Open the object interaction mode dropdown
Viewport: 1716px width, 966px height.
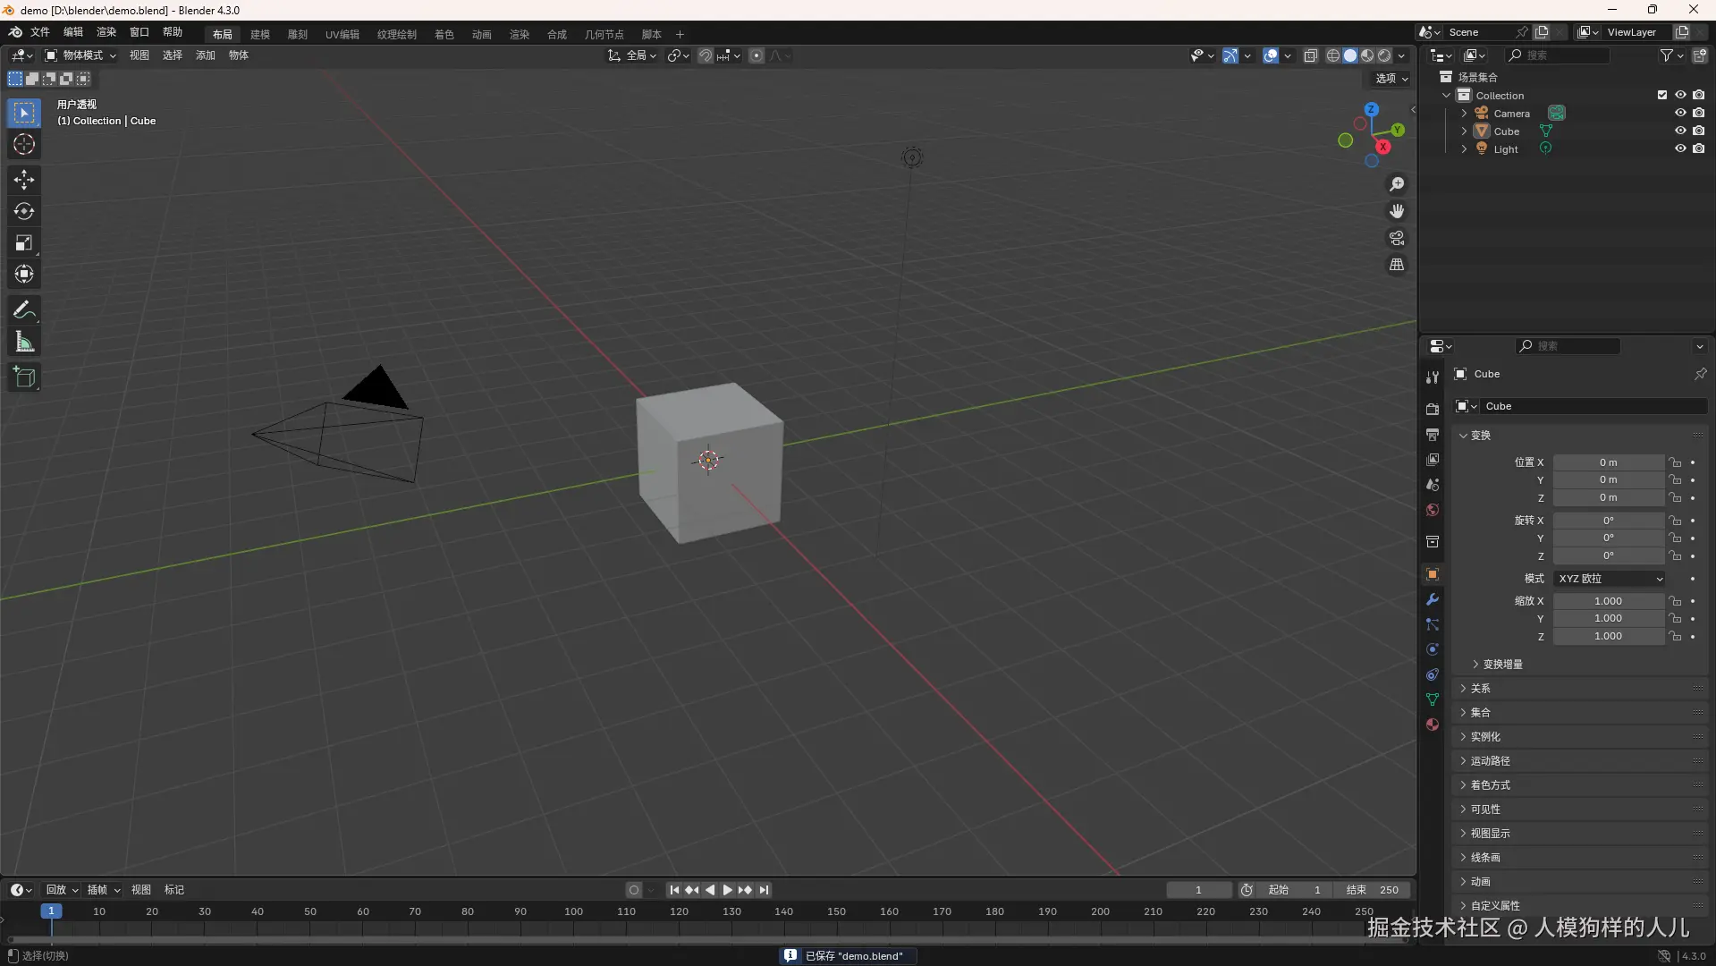(81, 55)
